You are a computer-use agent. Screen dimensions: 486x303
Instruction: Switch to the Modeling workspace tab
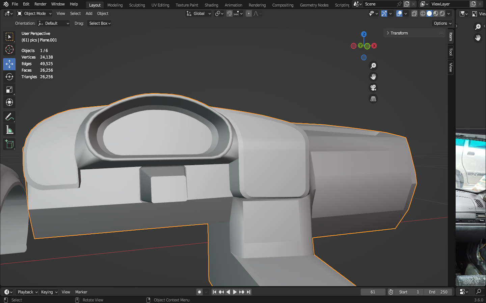coord(115,5)
